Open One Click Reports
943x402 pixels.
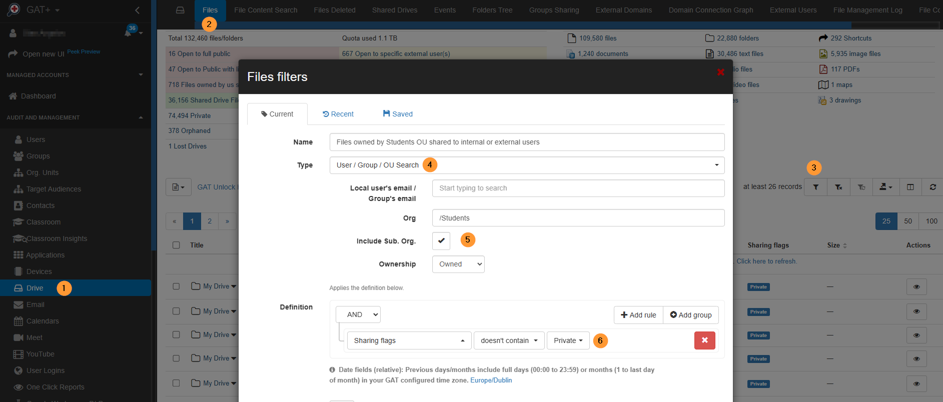(x=55, y=387)
